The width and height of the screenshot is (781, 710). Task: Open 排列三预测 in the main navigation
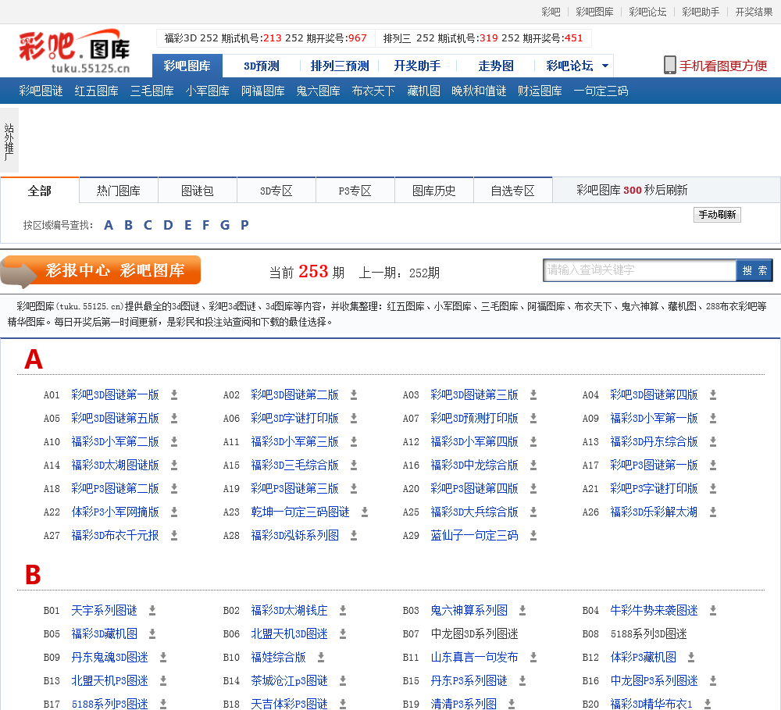coord(340,66)
